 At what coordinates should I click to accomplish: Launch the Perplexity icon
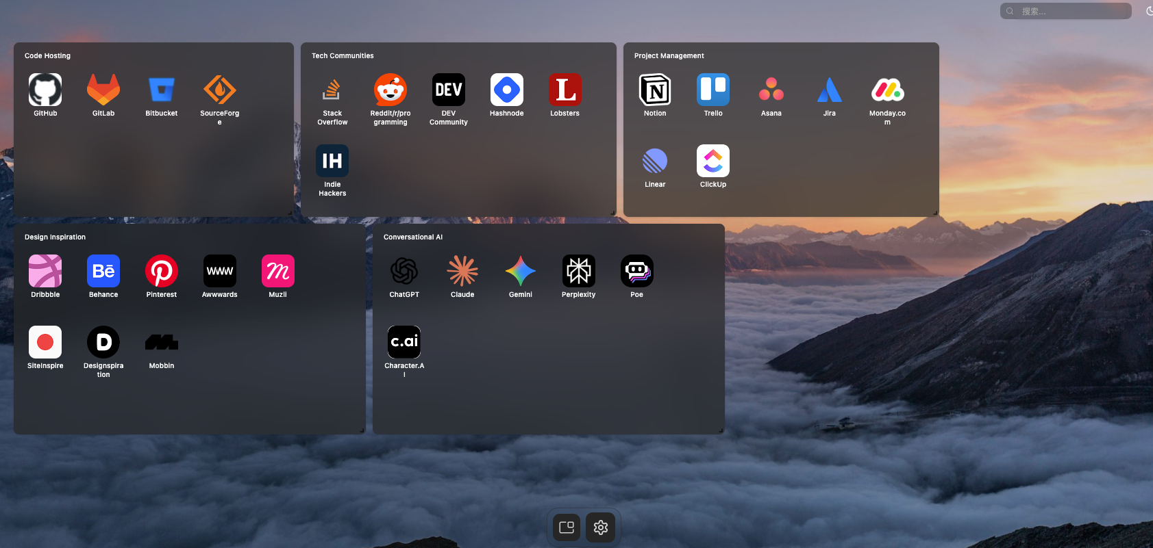coord(579,271)
